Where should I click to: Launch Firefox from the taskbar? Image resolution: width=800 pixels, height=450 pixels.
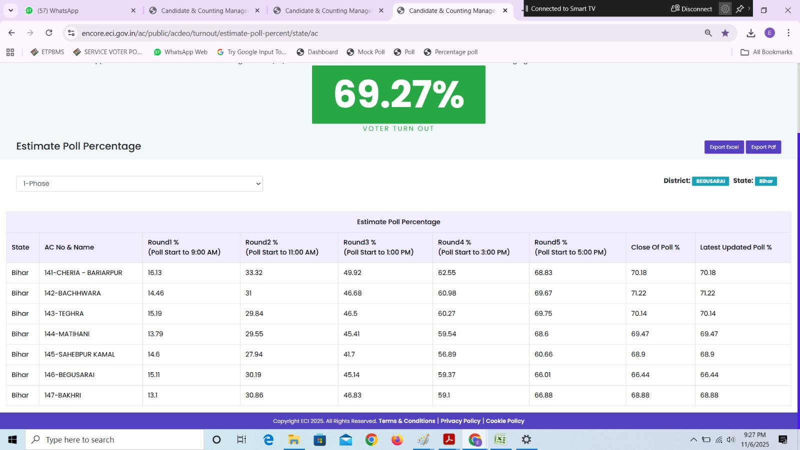pos(397,439)
